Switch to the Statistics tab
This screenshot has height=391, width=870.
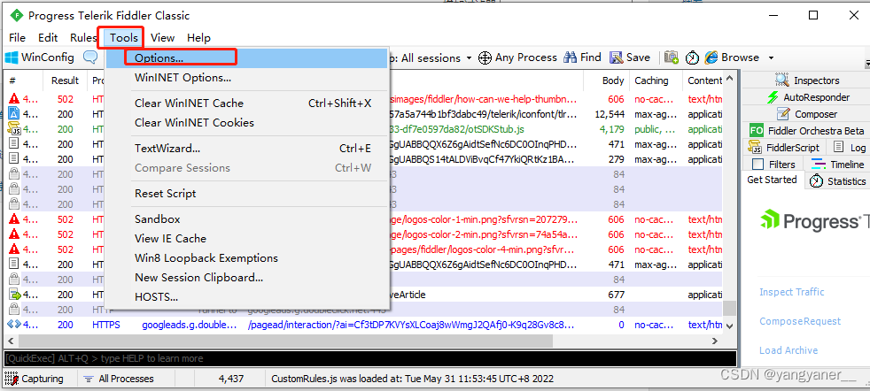pos(837,181)
